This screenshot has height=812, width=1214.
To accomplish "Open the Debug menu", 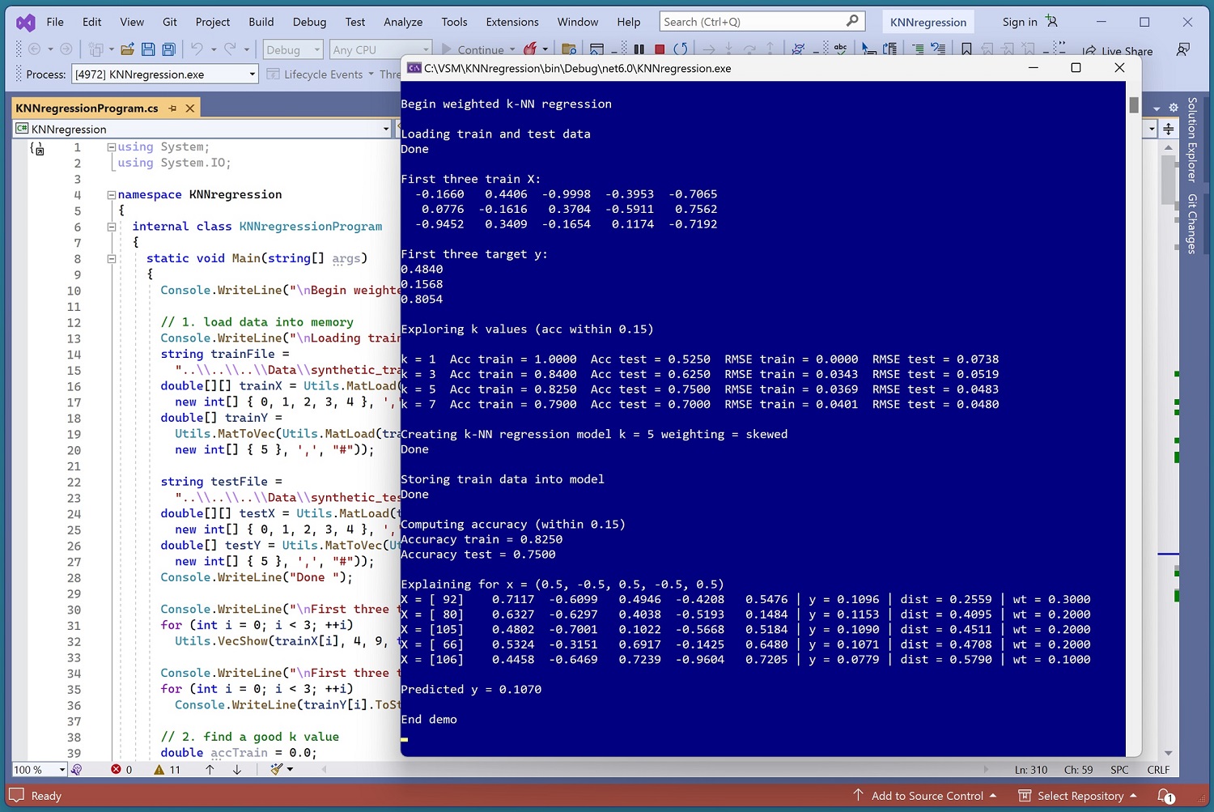I will coord(309,22).
